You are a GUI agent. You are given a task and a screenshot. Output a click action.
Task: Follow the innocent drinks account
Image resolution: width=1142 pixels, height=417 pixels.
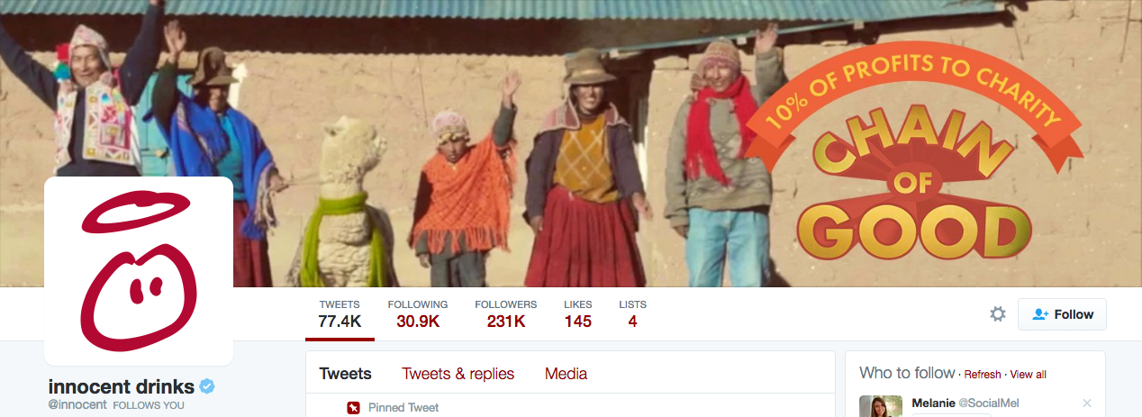[1062, 314]
